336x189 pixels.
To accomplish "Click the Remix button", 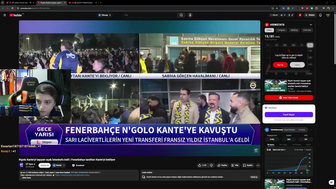I will click(x=57, y=165).
